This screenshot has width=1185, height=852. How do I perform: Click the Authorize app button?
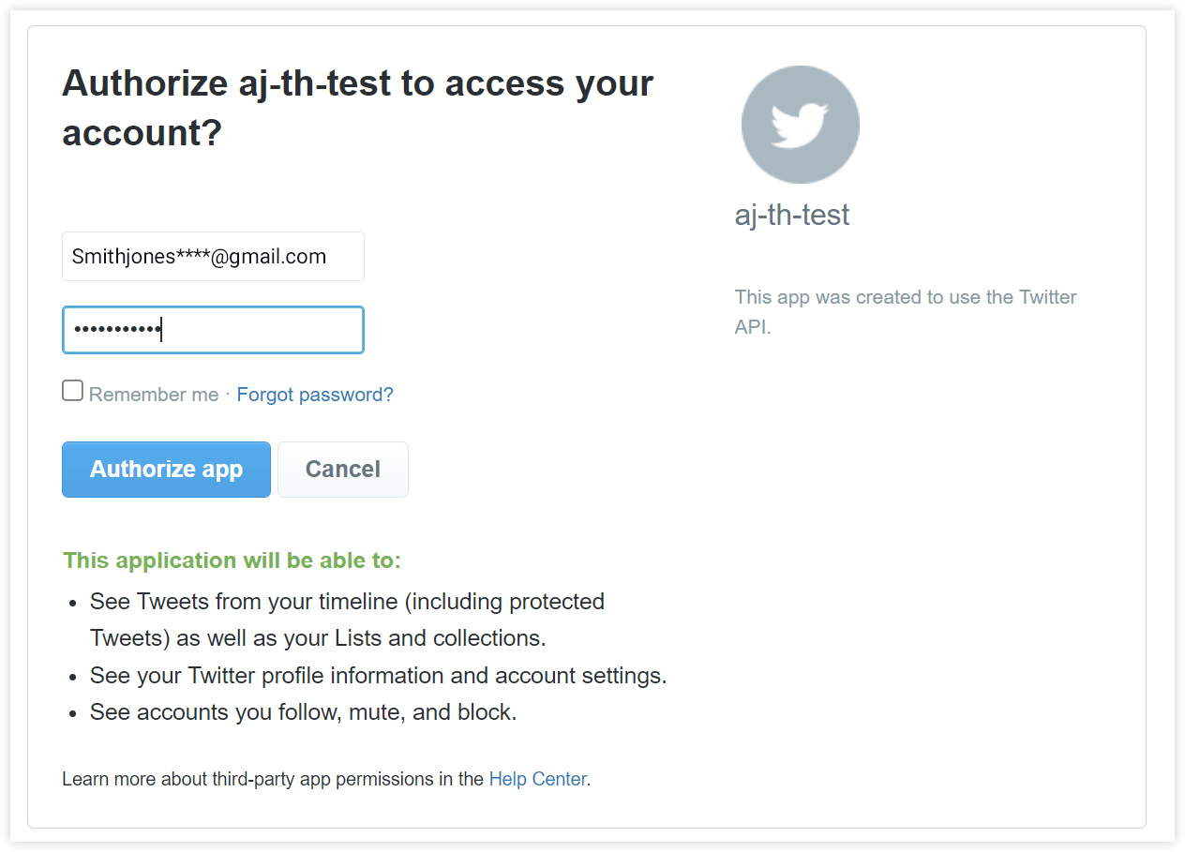point(166,470)
